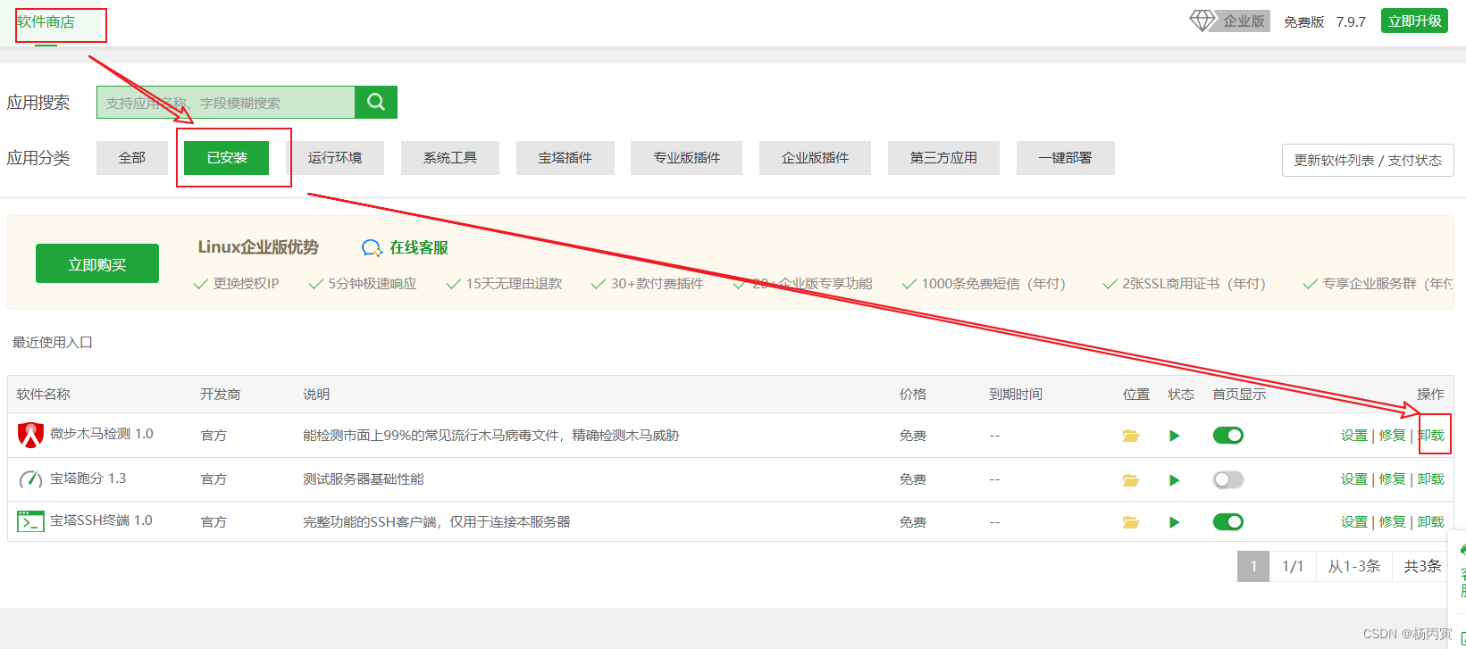Click the 微步木马检测 1.0 name
This screenshot has height=649, width=1466.
coord(102,434)
